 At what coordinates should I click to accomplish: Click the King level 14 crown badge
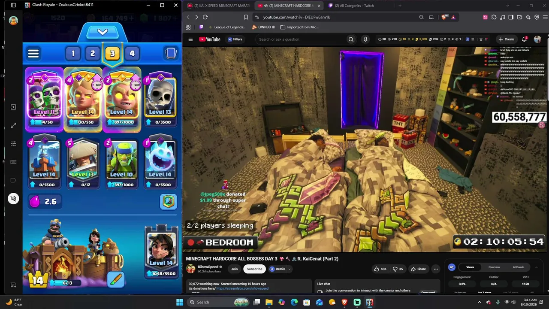tap(38, 281)
